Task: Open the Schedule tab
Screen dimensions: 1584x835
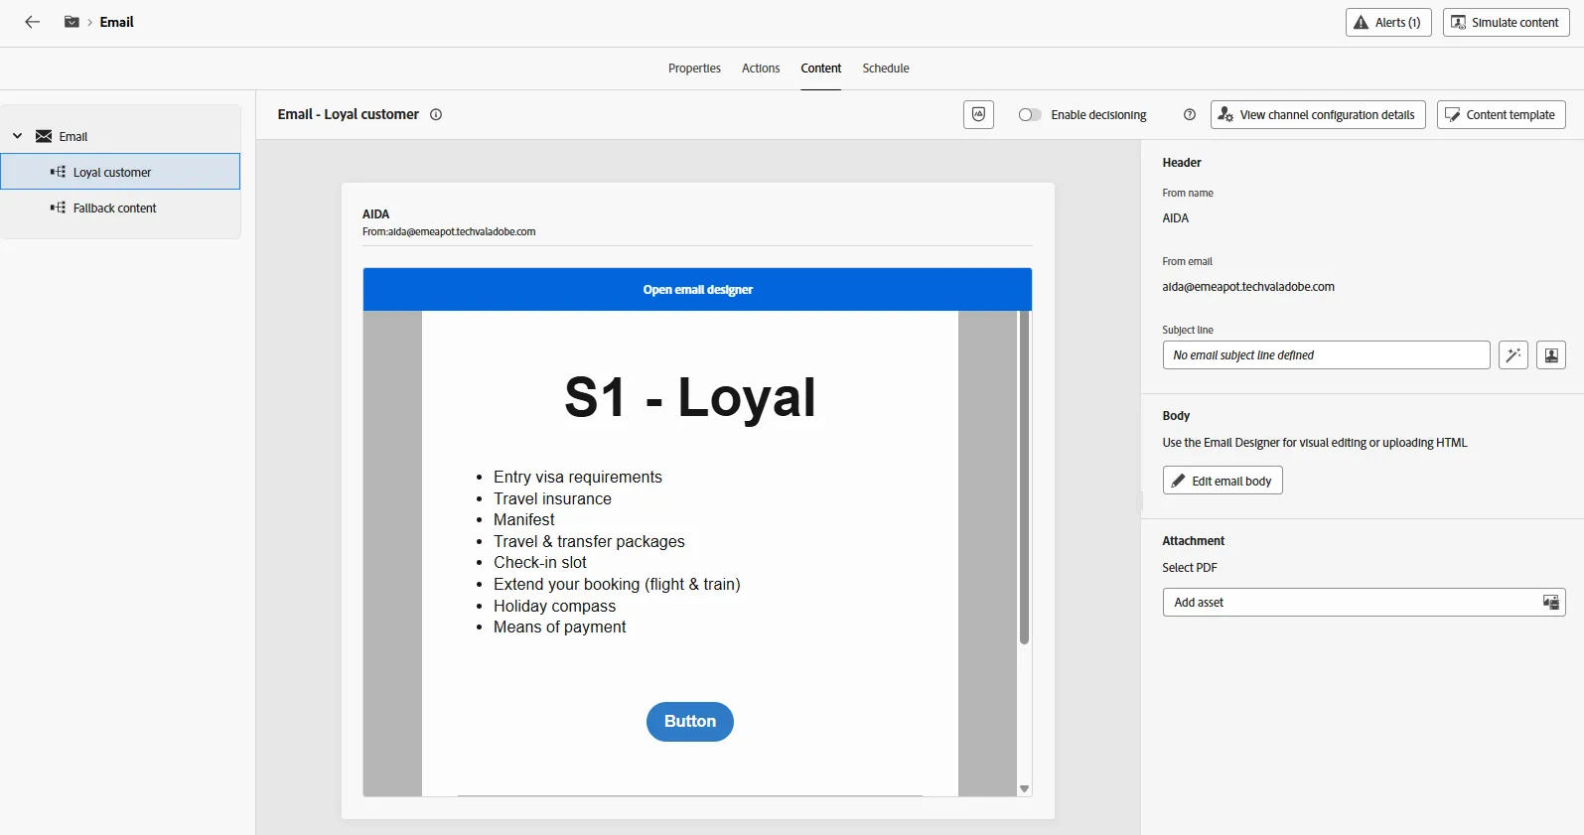Action: pyautogui.click(x=886, y=69)
